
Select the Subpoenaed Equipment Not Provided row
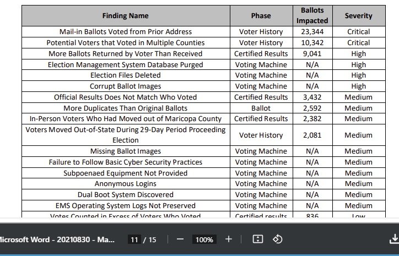pos(126,173)
